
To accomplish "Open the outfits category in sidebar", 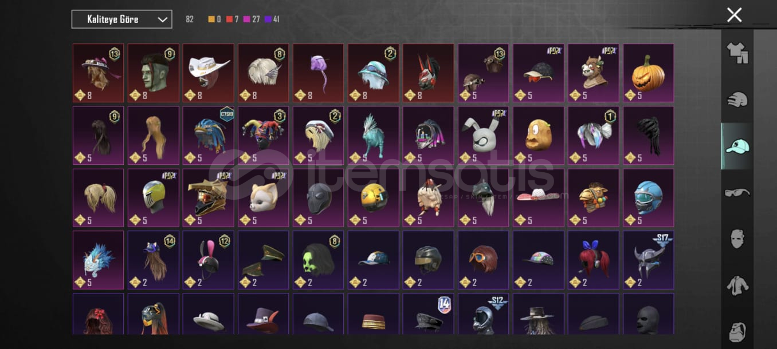I will 737,53.
